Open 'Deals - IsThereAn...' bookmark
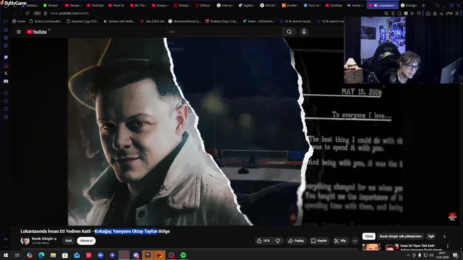This screenshot has width=463, height=260. tap(258, 21)
